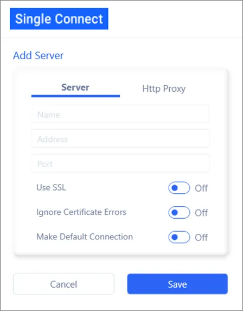The height and width of the screenshot is (311, 243).
Task: Cancel adding the server
Action: [63, 284]
